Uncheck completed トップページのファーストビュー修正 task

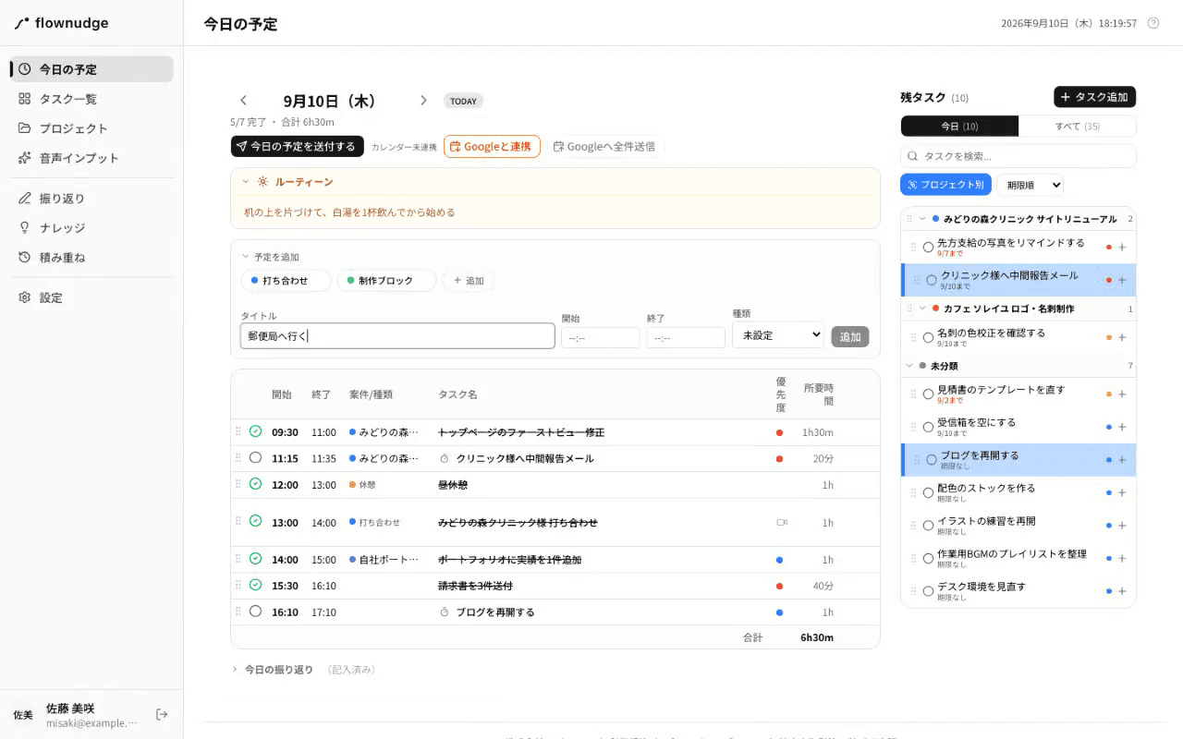point(256,431)
